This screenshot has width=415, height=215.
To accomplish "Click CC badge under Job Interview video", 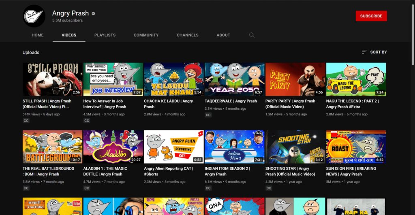I will [87, 121].
